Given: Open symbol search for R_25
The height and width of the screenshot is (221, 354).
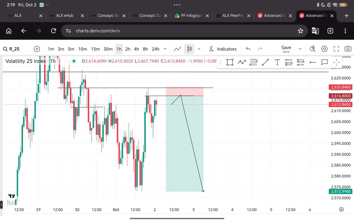Looking at the screenshot, I should (x=12, y=49).
